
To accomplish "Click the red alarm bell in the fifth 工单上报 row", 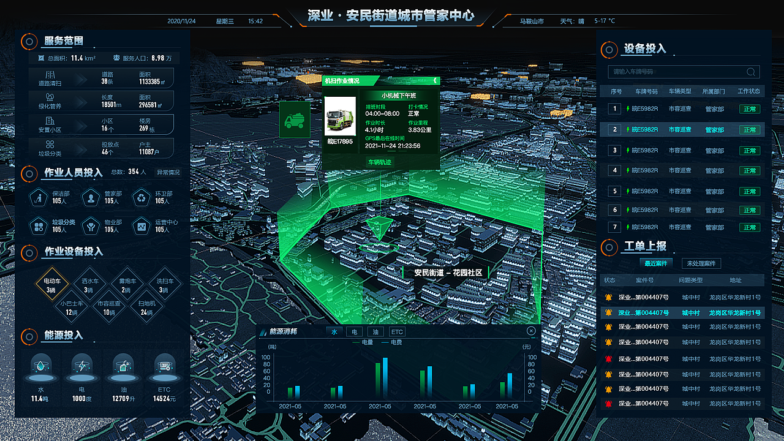I will click(609, 359).
